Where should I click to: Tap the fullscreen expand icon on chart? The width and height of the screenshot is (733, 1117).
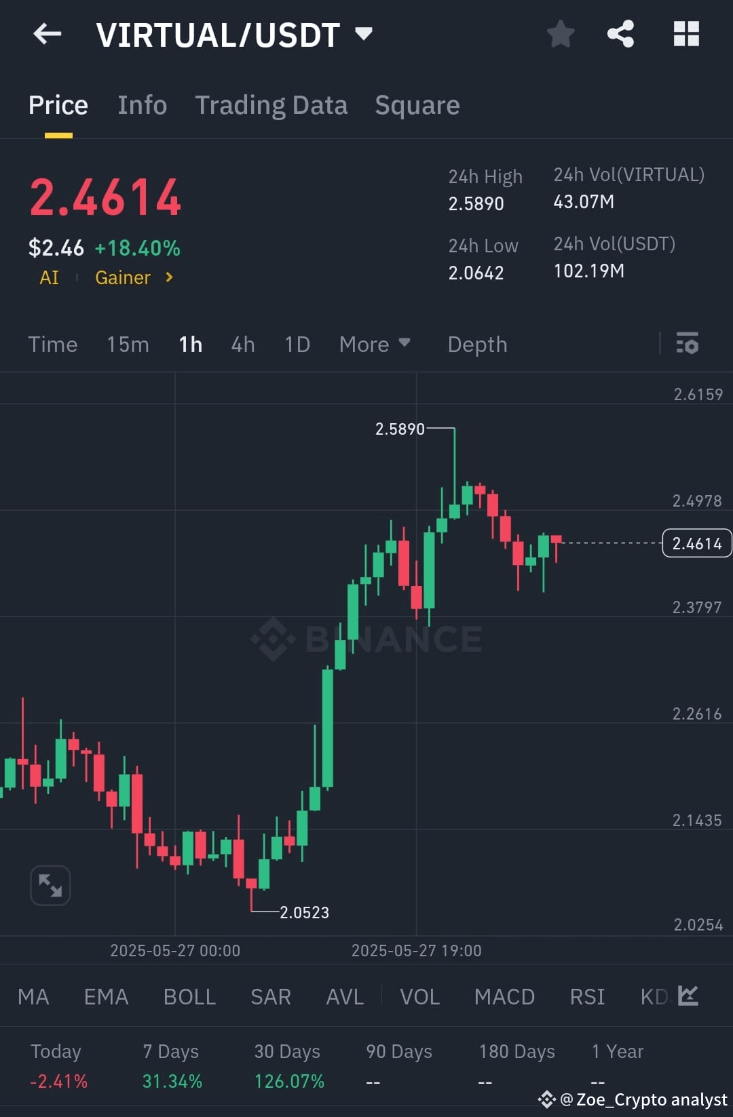(50, 885)
